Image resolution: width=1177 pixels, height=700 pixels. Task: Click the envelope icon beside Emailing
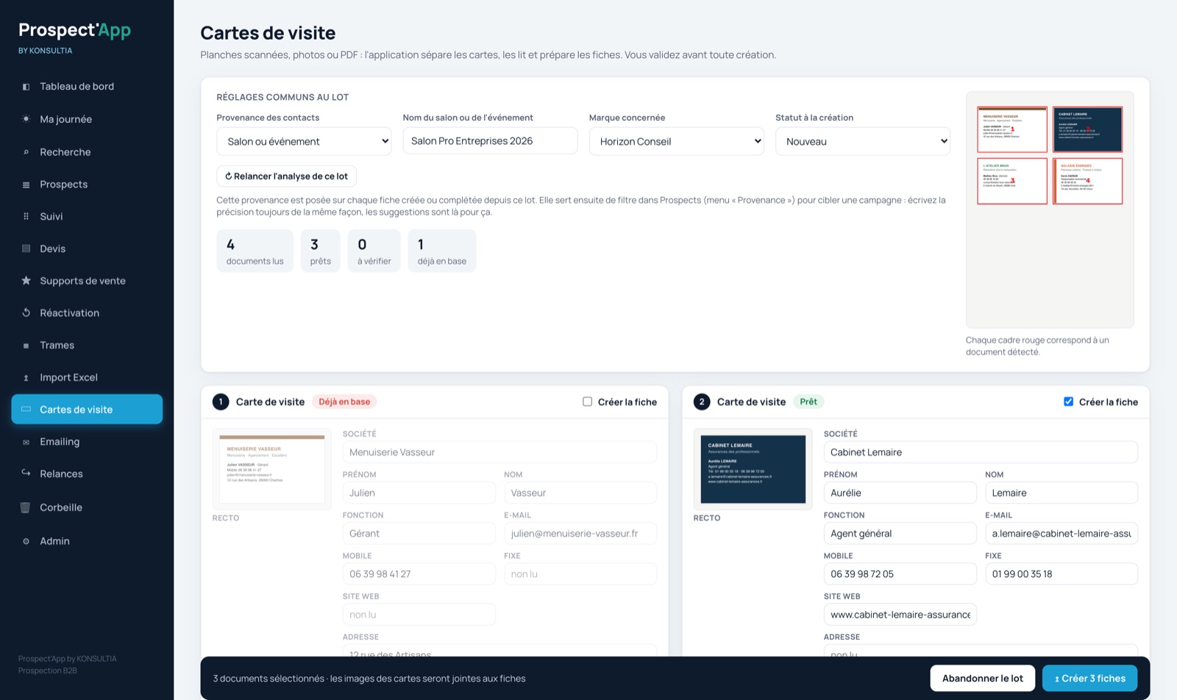(26, 442)
